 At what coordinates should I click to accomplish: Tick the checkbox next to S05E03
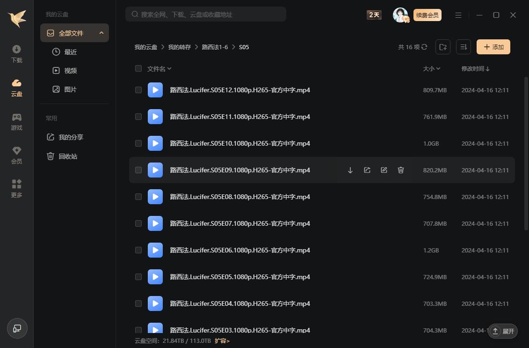tap(138, 330)
